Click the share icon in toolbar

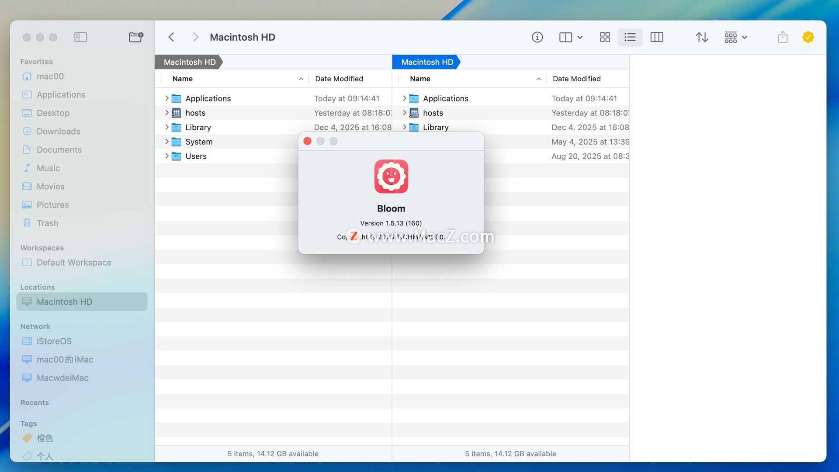(782, 37)
